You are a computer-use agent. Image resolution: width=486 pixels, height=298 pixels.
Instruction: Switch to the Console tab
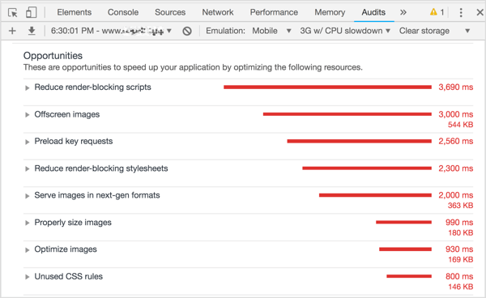123,12
